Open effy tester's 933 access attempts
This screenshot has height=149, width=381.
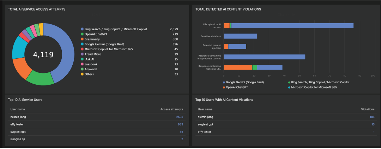(180, 124)
